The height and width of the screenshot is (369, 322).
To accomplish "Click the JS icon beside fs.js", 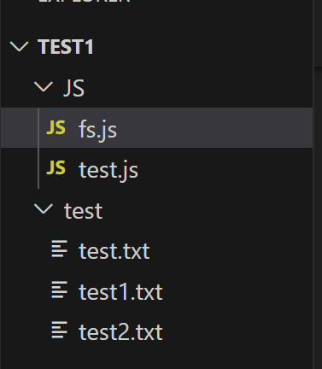I will click(x=56, y=127).
